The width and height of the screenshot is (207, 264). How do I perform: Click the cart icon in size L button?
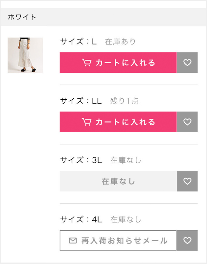86,62
